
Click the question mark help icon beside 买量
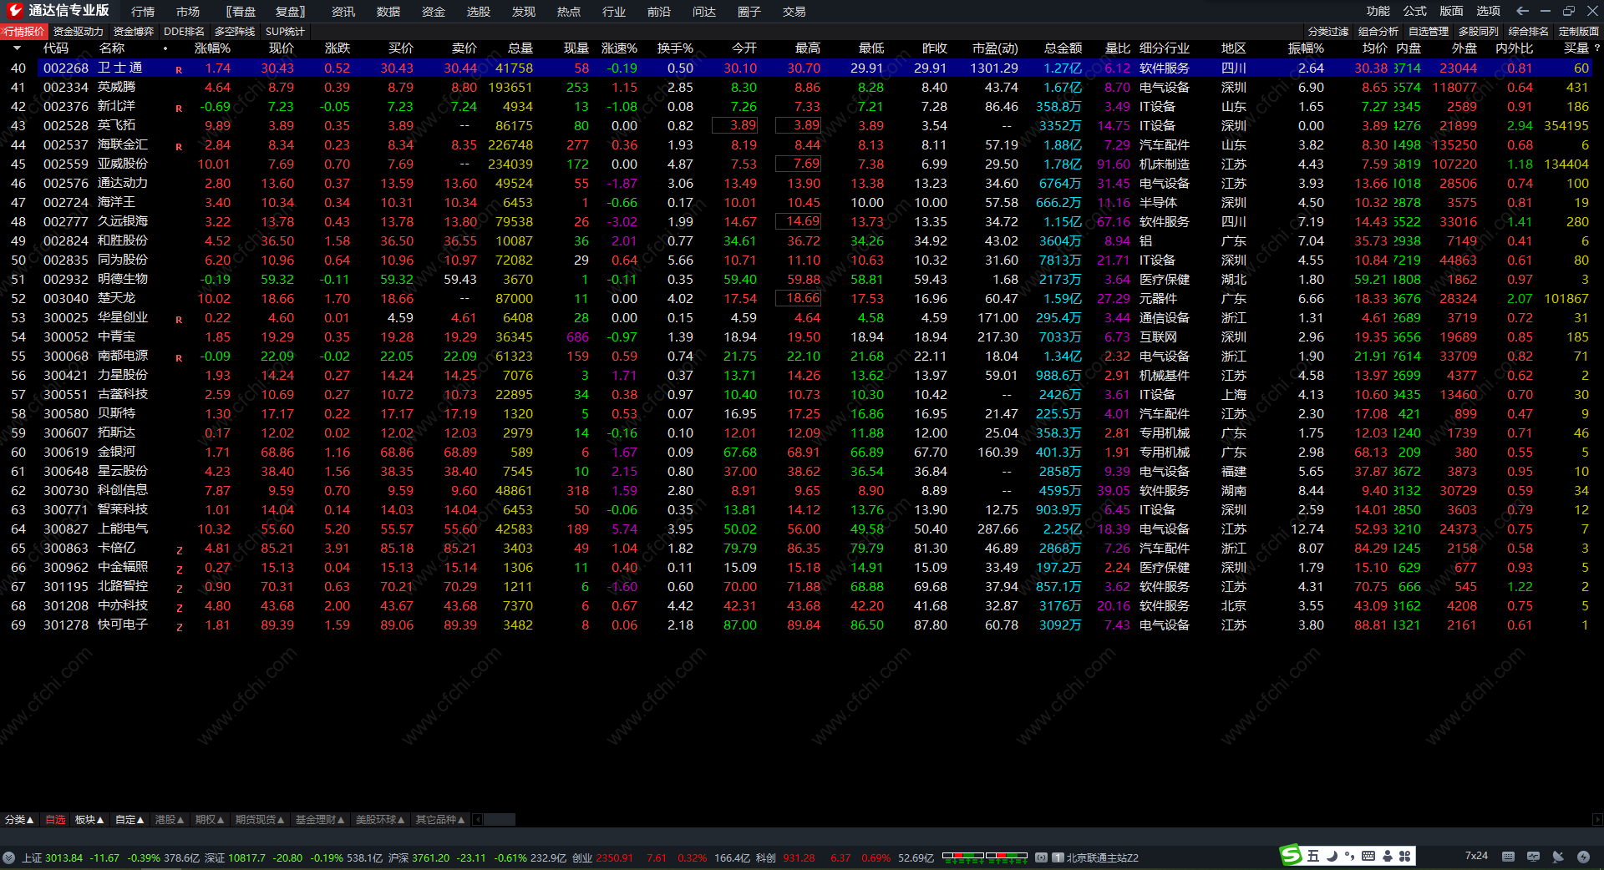[x=1596, y=48]
